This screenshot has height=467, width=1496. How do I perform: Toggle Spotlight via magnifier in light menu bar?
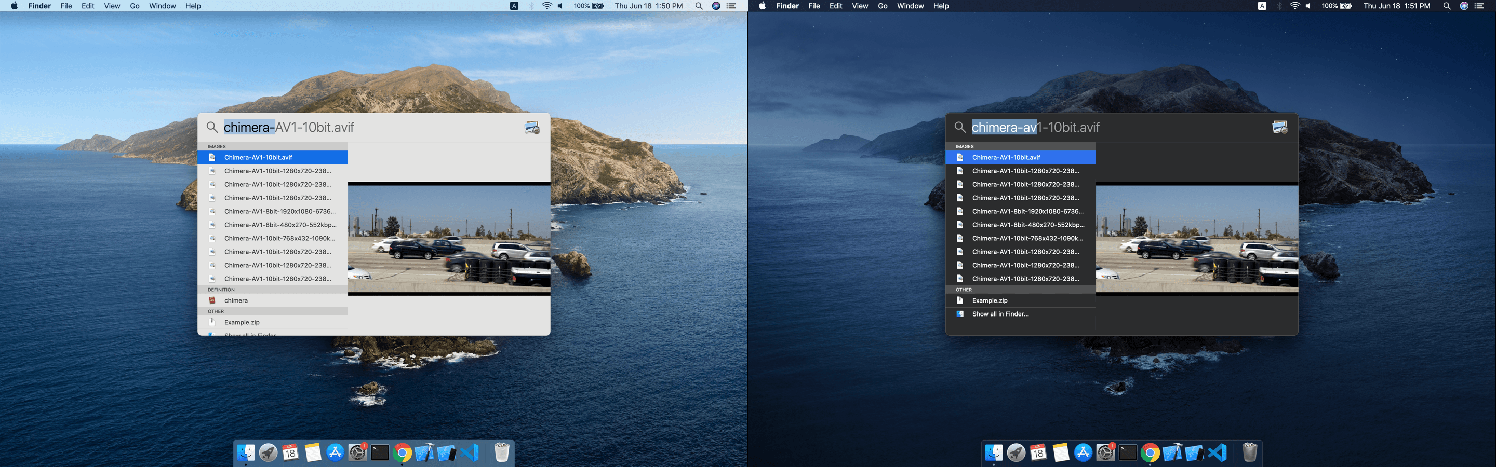699,6
